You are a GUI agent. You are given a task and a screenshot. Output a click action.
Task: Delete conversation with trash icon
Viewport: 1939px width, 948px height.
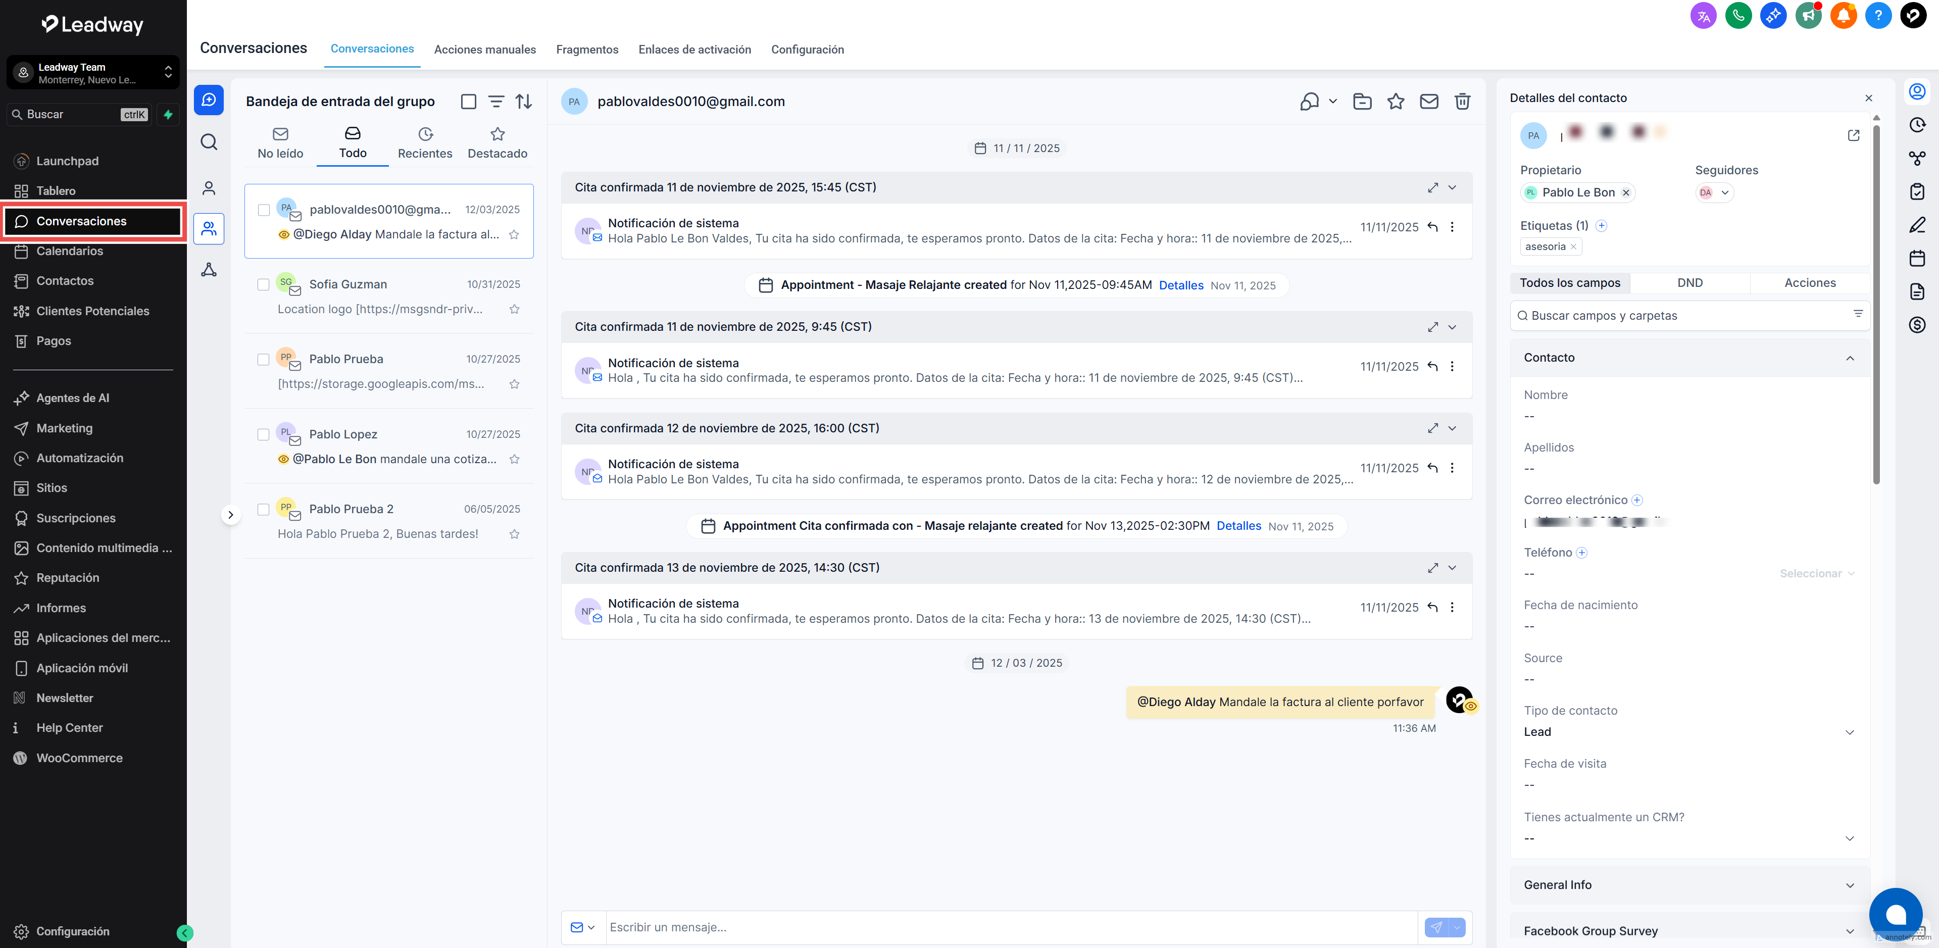[1462, 102]
